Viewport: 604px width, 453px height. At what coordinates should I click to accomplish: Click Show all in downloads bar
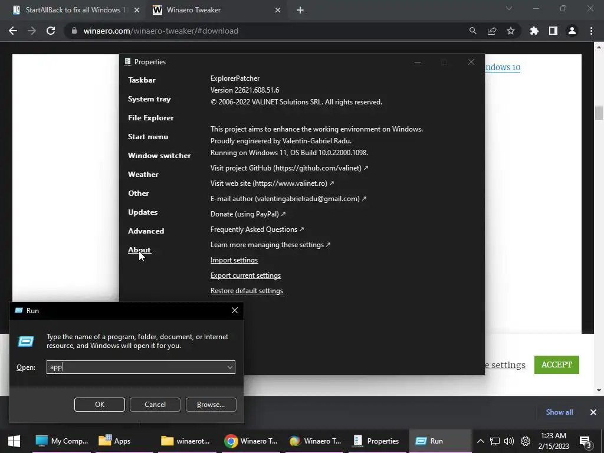559,412
